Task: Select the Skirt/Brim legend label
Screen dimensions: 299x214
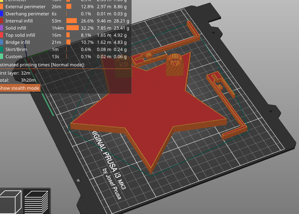Action: [16, 49]
